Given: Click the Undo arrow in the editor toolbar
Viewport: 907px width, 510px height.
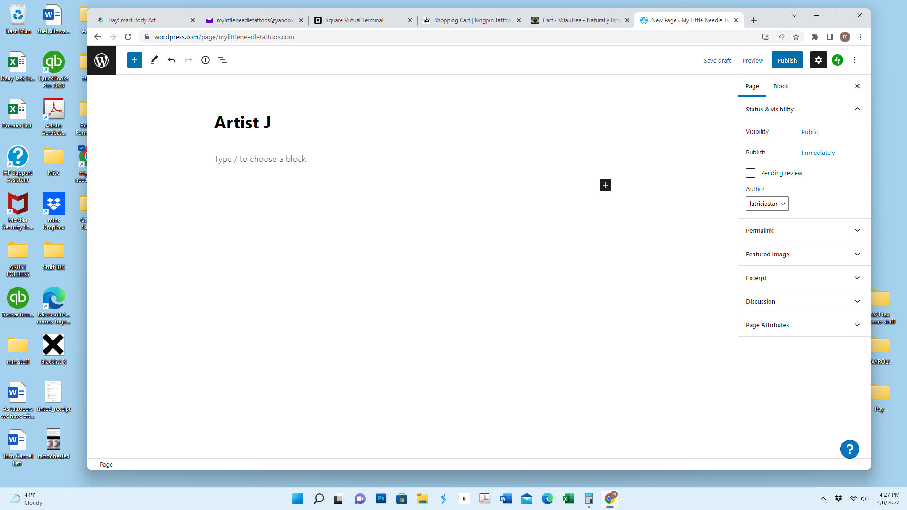Looking at the screenshot, I should coord(171,60).
